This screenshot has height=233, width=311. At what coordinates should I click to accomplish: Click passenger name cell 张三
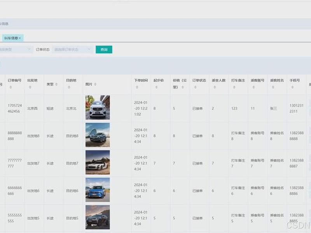[273, 108]
